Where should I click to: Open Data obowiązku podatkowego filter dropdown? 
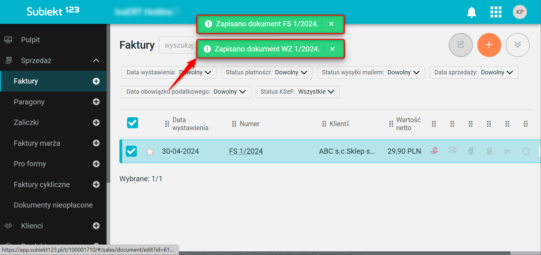click(x=186, y=92)
